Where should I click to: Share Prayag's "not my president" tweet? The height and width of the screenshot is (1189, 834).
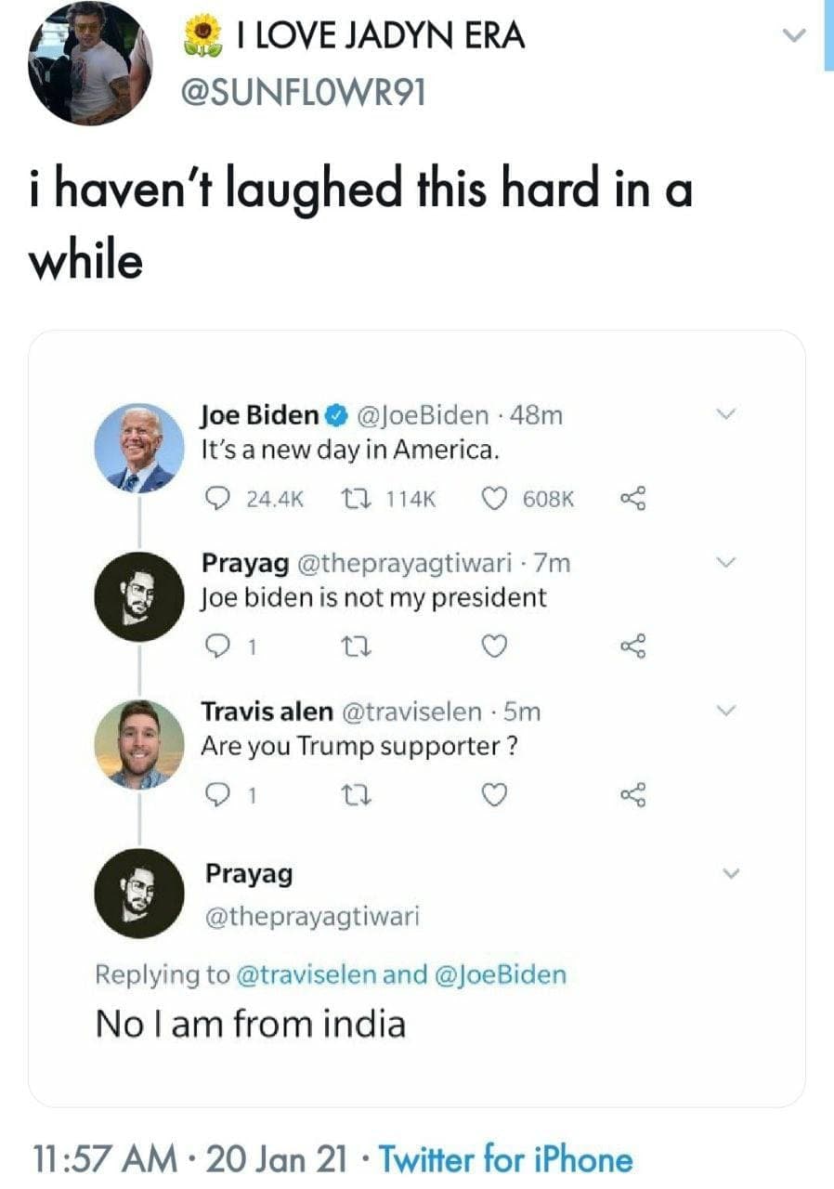[x=632, y=647]
